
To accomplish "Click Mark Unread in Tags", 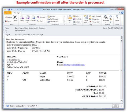I will pos(95,16).
